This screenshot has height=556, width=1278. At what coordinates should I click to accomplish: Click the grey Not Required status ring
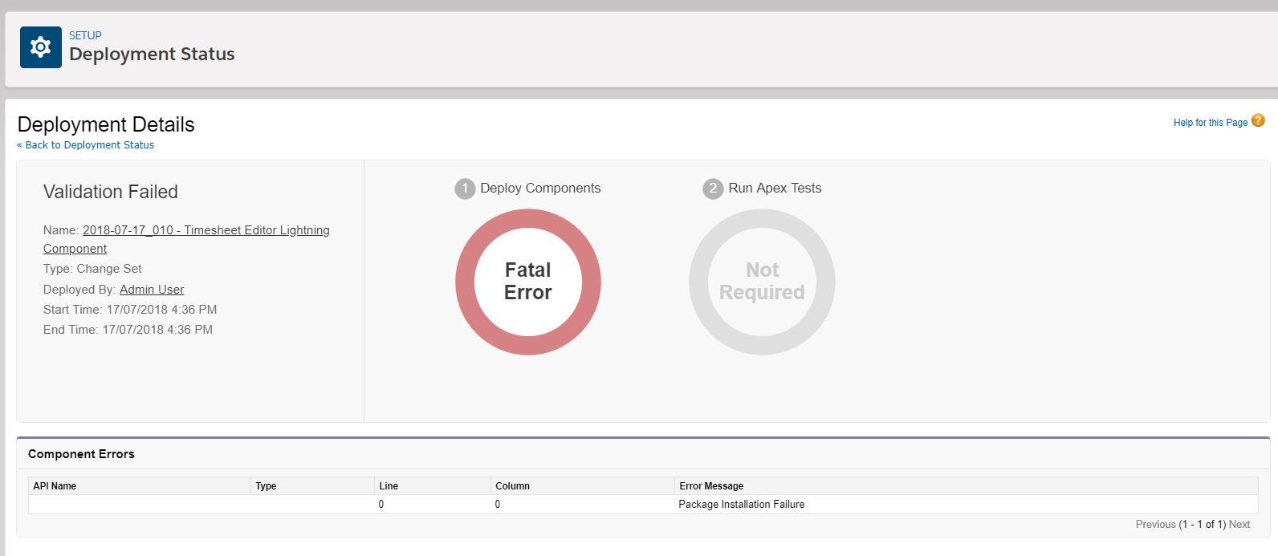click(x=700, y=282)
